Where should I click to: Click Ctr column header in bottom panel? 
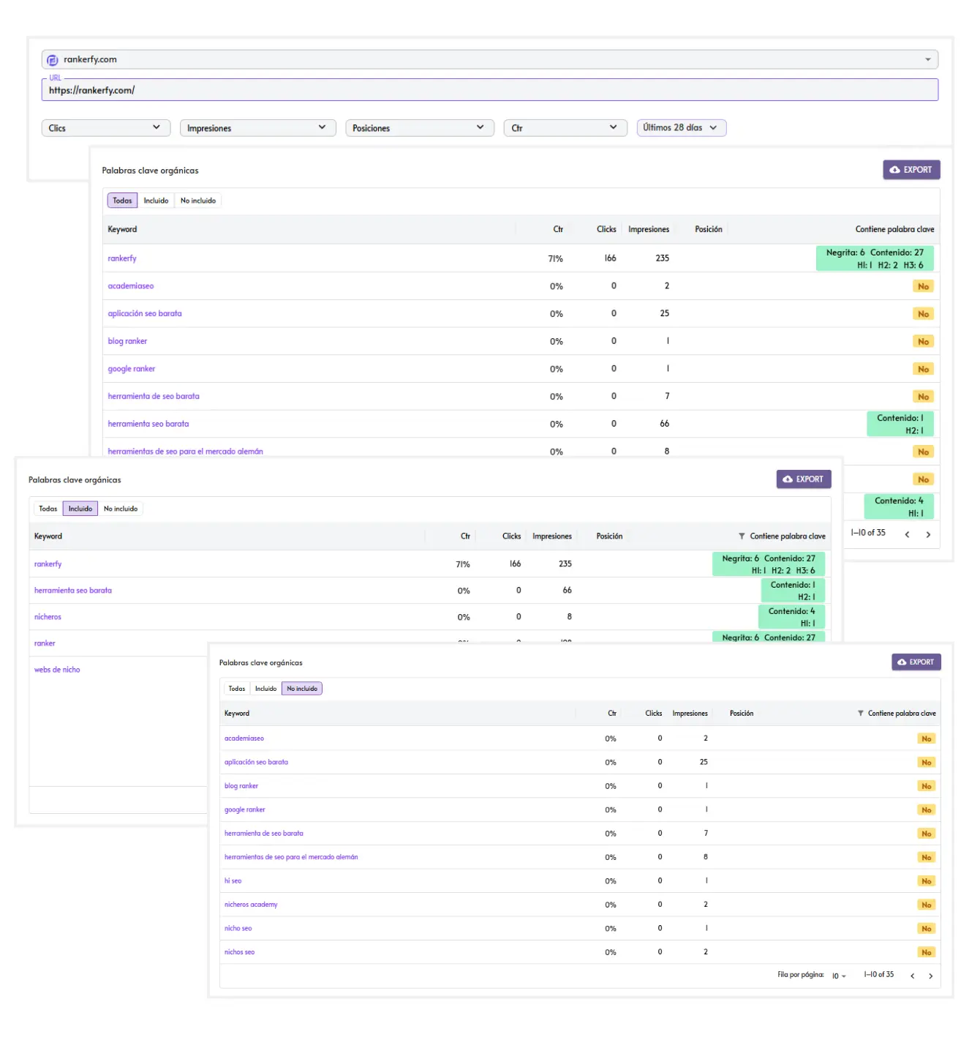point(612,714)
